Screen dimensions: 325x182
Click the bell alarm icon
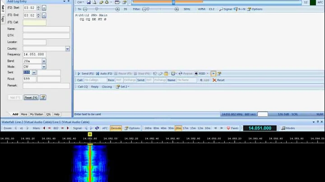pos(107,2)
